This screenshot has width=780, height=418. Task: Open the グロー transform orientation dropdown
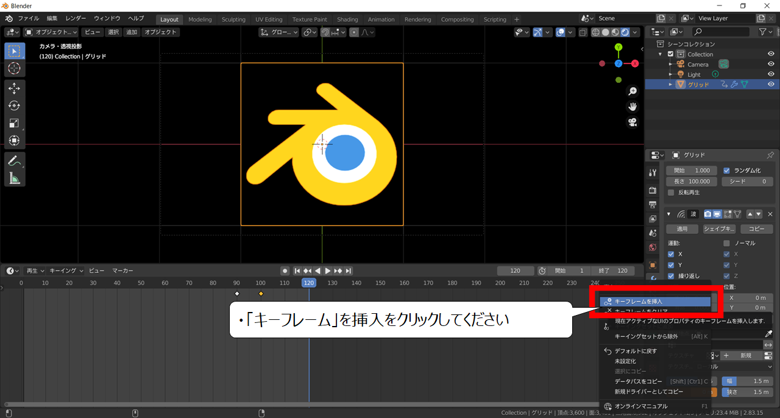coord(278,32)
